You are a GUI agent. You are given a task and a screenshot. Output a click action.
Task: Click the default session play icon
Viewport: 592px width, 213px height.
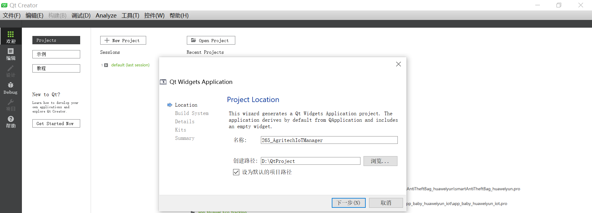pyautogui.click(x=106, y=65)
